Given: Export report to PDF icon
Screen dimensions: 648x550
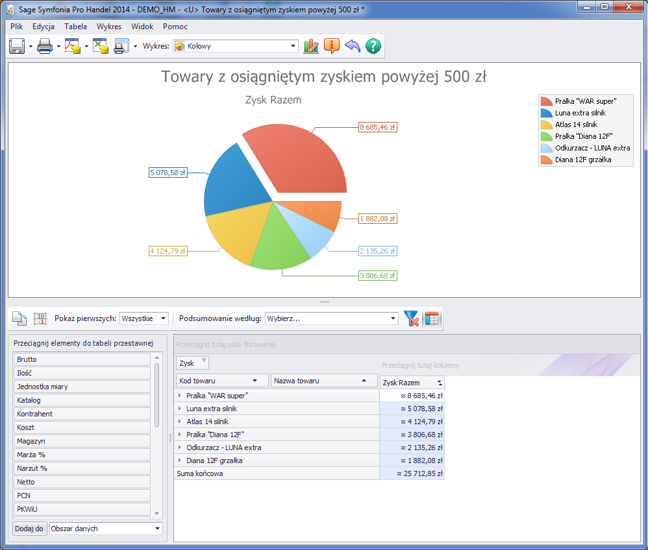Looking at the screenshot, I should 72,46.
